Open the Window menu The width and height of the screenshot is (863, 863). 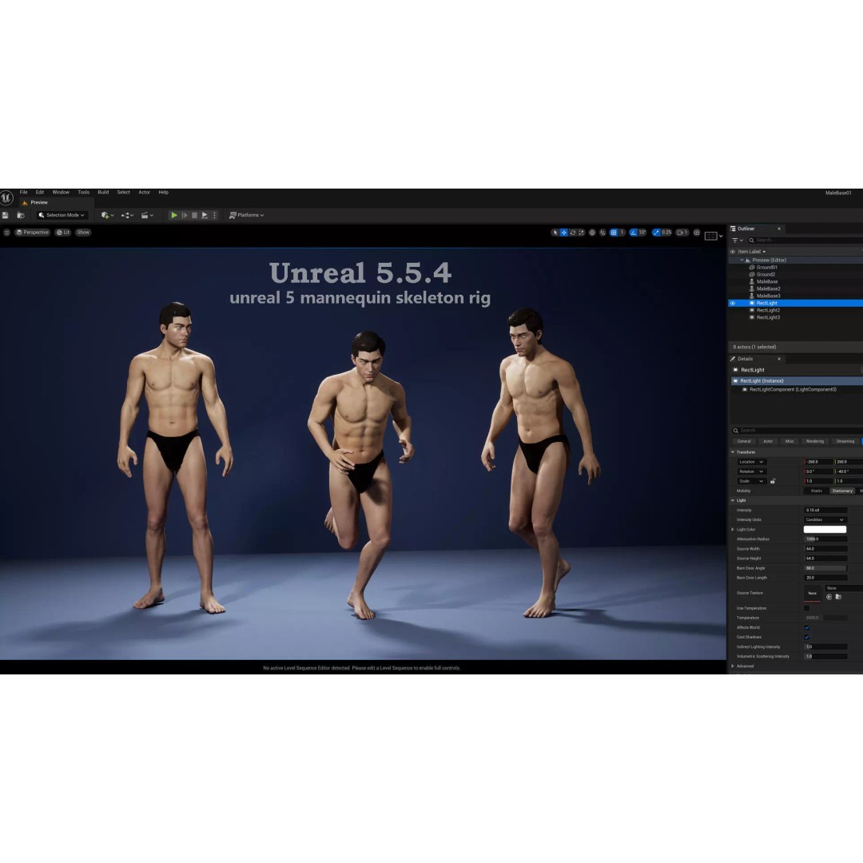[x=61, y=193]
